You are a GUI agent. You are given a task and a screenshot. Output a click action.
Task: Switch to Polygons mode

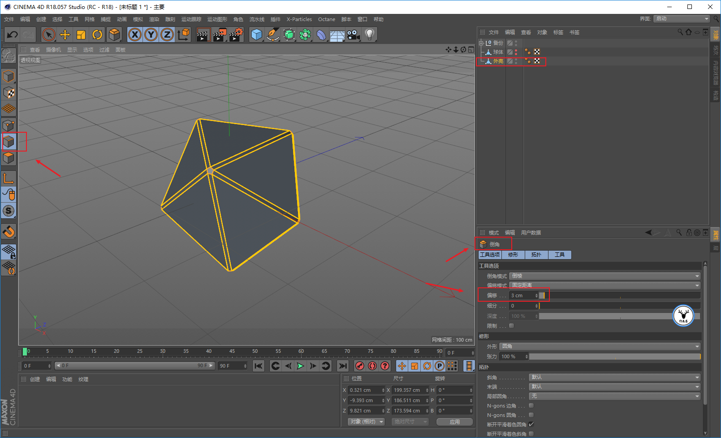9,158
